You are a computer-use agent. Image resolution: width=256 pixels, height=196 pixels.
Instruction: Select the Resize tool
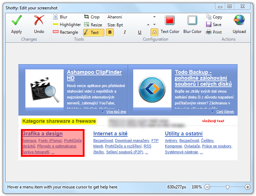[x=93, y=25]
